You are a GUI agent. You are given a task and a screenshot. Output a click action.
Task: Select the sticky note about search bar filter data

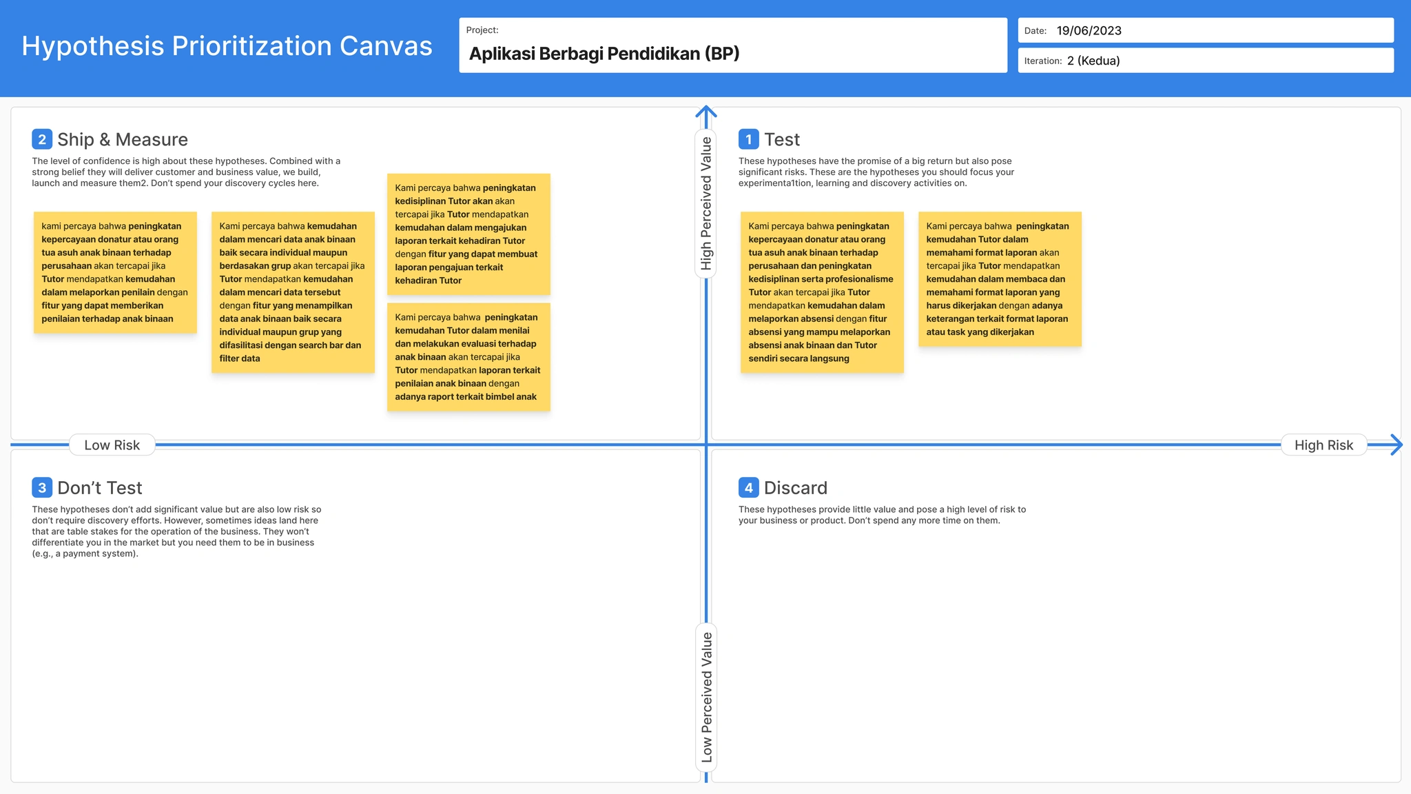tap(293, 292)
